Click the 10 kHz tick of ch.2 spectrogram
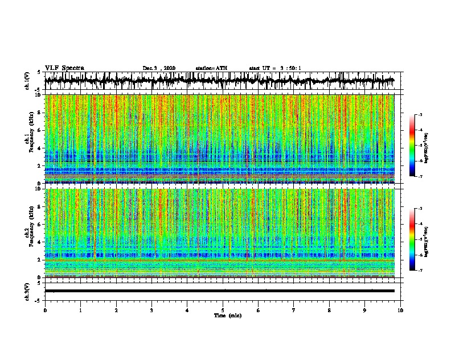Image resolution: width=451 pixels, height=348 pixels. click(39, 189)
